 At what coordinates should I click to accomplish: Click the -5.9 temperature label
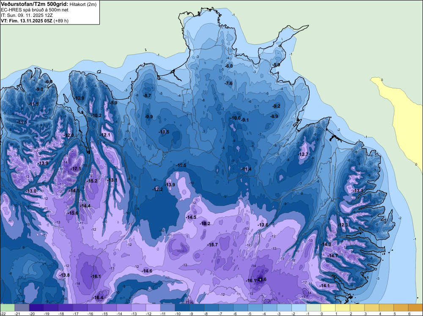click(276, 65)
